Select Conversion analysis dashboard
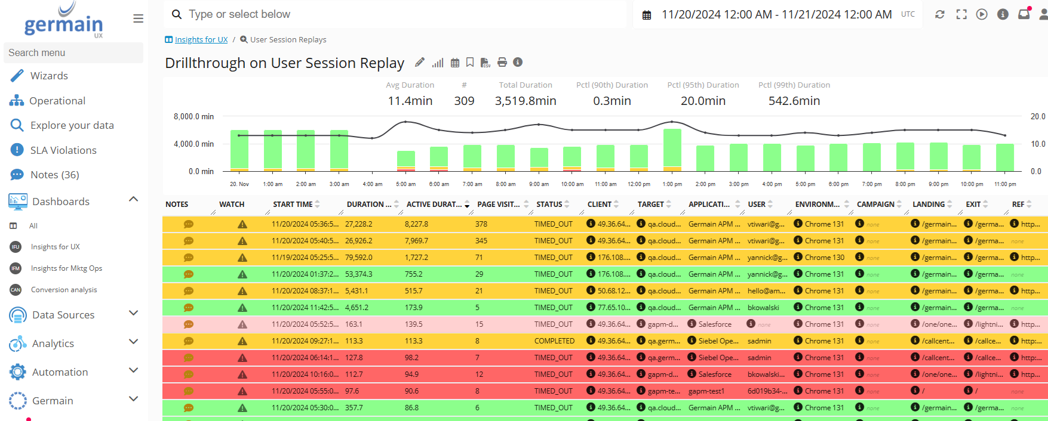 pyautogui.click(x=64, y=290)
